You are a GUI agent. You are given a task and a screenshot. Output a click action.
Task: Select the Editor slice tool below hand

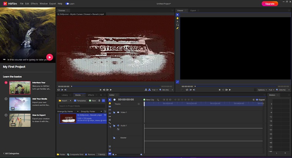click(109, 106)
